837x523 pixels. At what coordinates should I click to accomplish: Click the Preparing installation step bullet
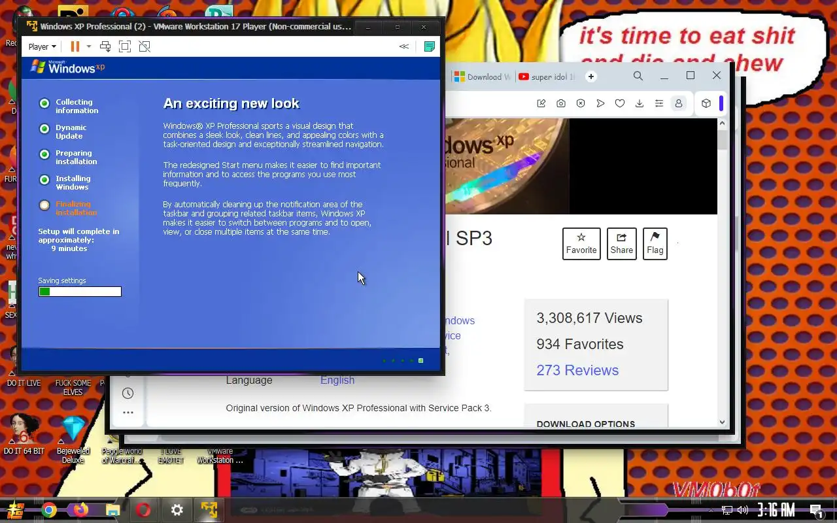(44, 154)
